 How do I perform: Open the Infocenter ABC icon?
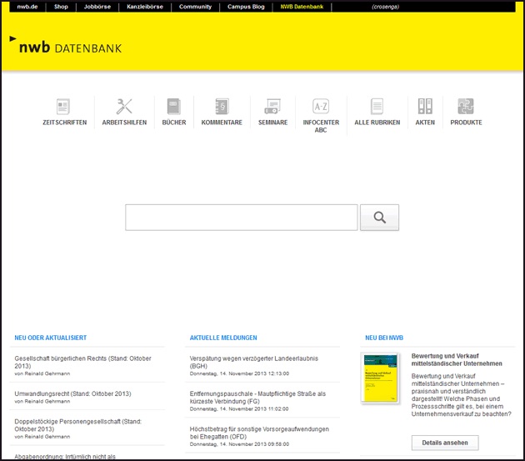pyautogui.click(x=321, y=107)
